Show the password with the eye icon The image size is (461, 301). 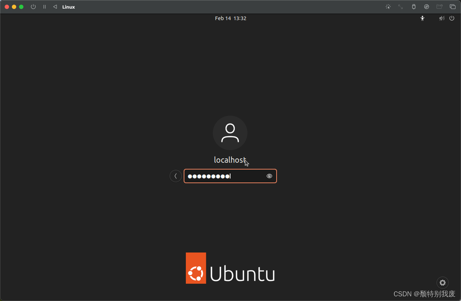[269, 176]
